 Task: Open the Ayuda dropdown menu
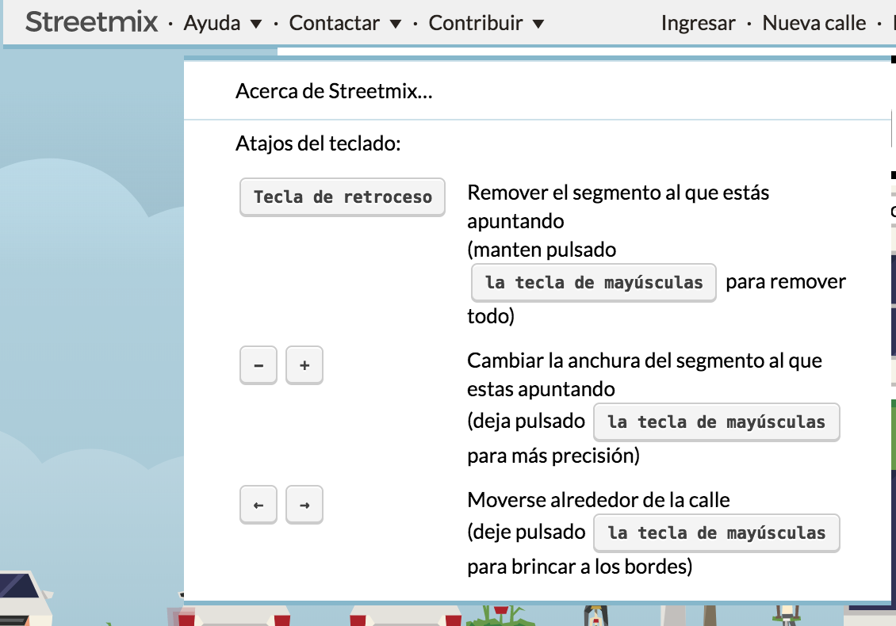click(211, 23)
